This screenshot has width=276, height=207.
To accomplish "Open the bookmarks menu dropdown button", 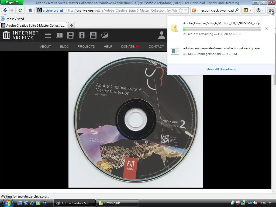I will (x=247, y=10).
